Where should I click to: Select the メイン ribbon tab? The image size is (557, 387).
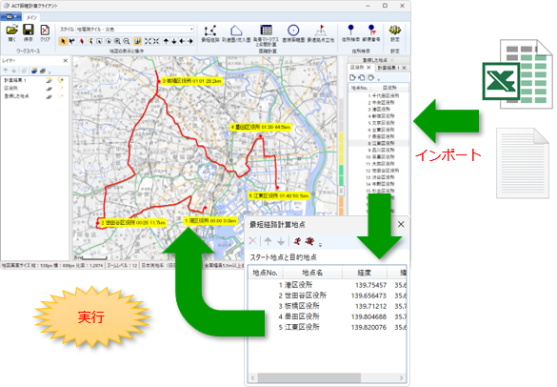[31, 17]
